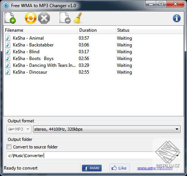Click the Ready to convert status text
Image resolution: width=187 pixels, height=176 pixels.
(x=21, y=168)
